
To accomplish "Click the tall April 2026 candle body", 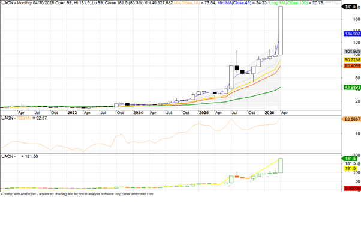I will [281, 31].
